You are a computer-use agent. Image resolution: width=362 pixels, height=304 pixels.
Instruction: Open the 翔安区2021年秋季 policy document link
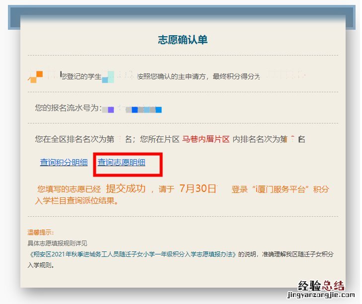133,254
